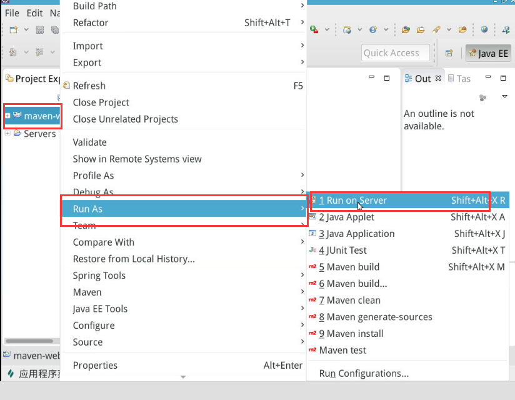Click the Outline panel focus-task icon
Image resolution: width=515 pixels, height=400 pixels.
482,97
